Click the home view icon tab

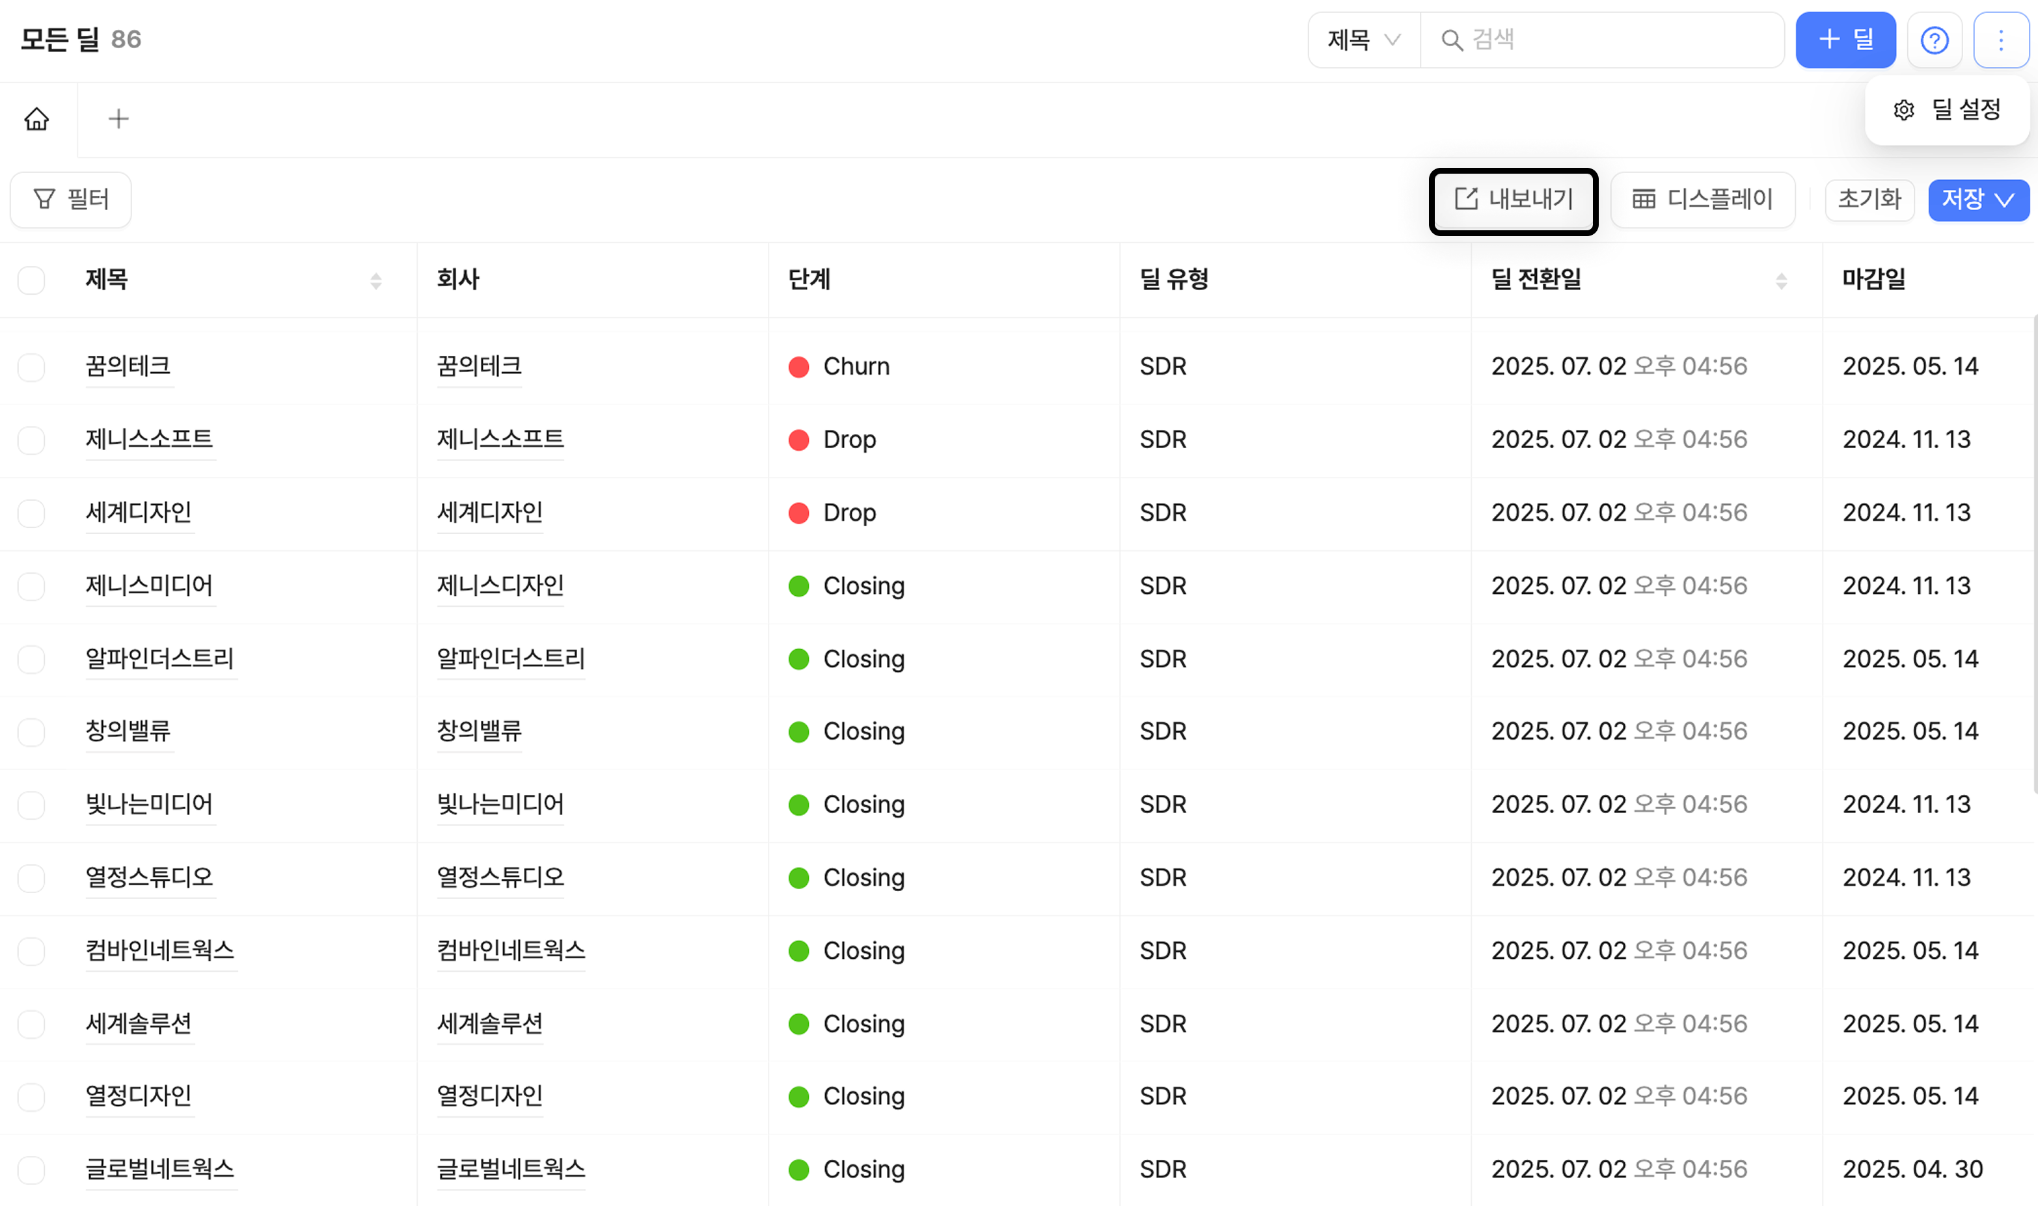pos(36,120)
